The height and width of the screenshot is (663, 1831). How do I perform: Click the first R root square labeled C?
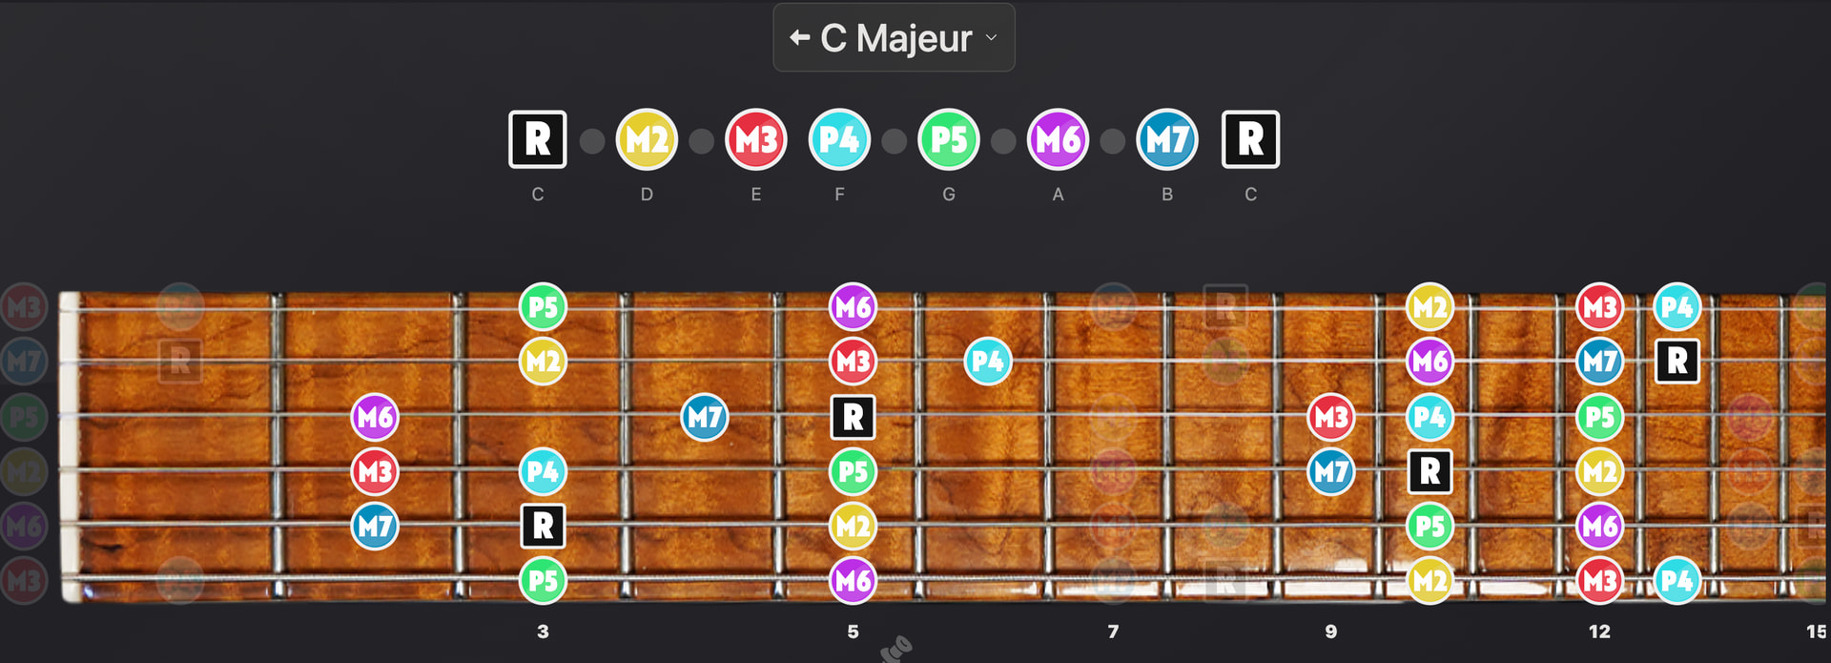tap(538, 139)
